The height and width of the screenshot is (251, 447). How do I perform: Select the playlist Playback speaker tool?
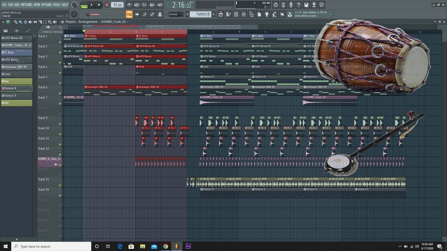click(55, 22)
